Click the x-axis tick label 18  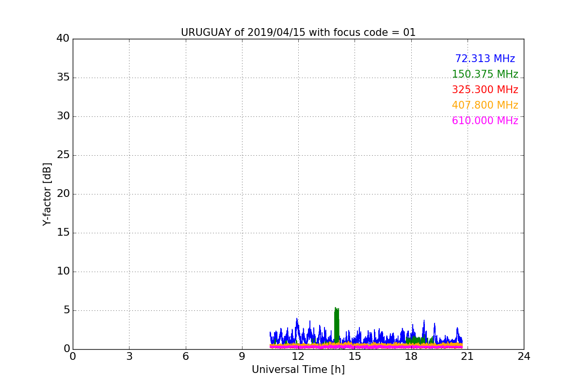(x=411, y=356)
